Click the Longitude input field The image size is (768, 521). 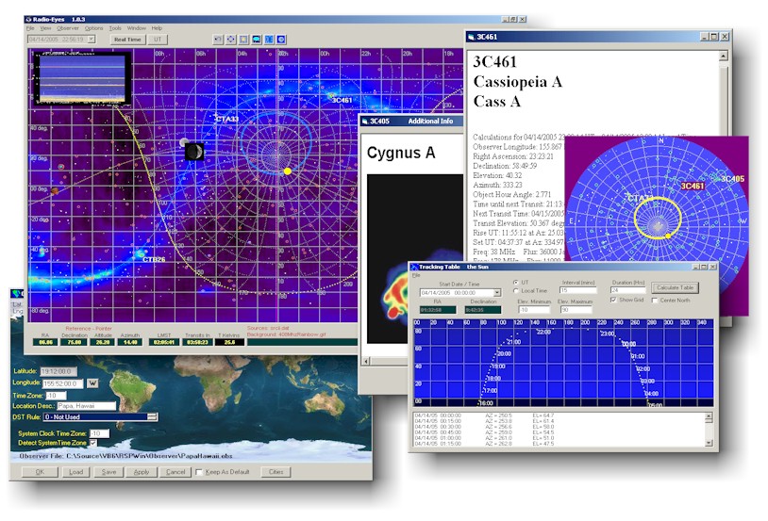point(62,383)
